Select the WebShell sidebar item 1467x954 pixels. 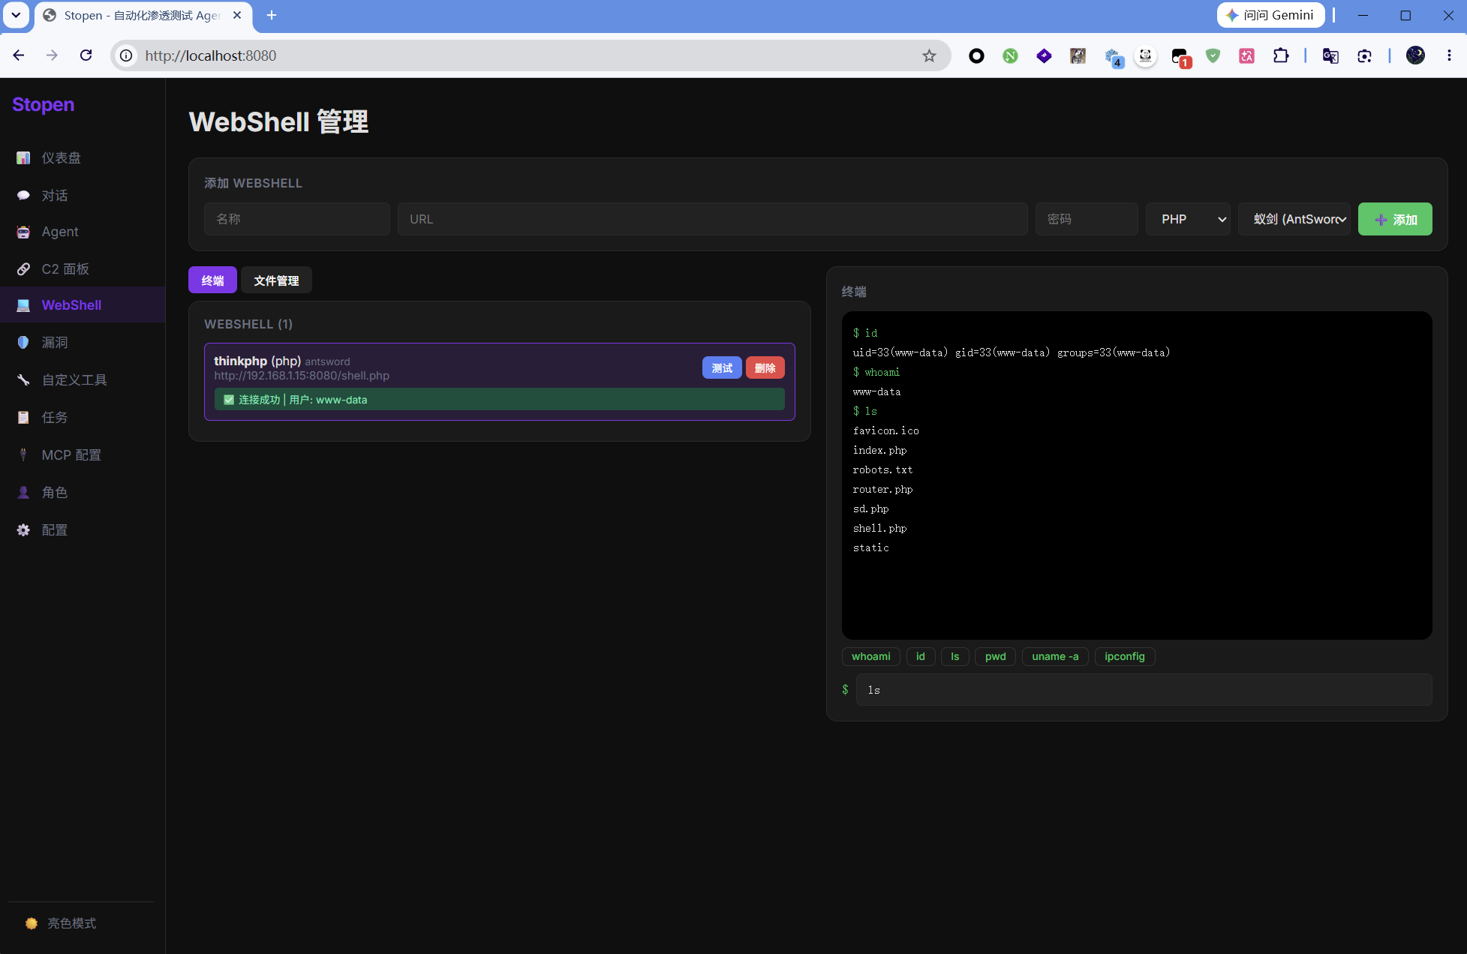83,305
